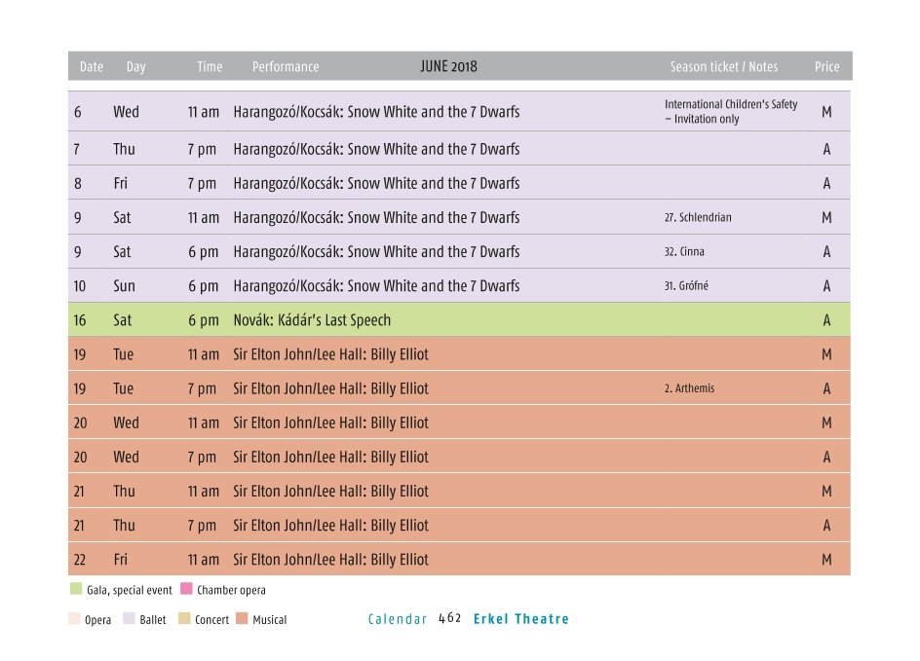Select Snow White performance on Thu 7
The image size is (920, 661).
pyautogui.click(x=376, y=149)
